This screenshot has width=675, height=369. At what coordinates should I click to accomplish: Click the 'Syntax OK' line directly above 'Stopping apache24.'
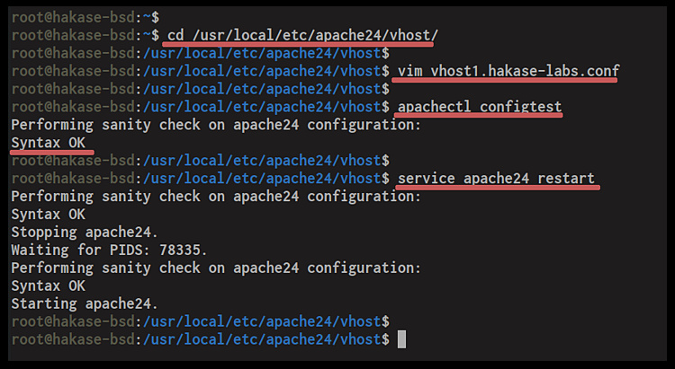point(48,214)
